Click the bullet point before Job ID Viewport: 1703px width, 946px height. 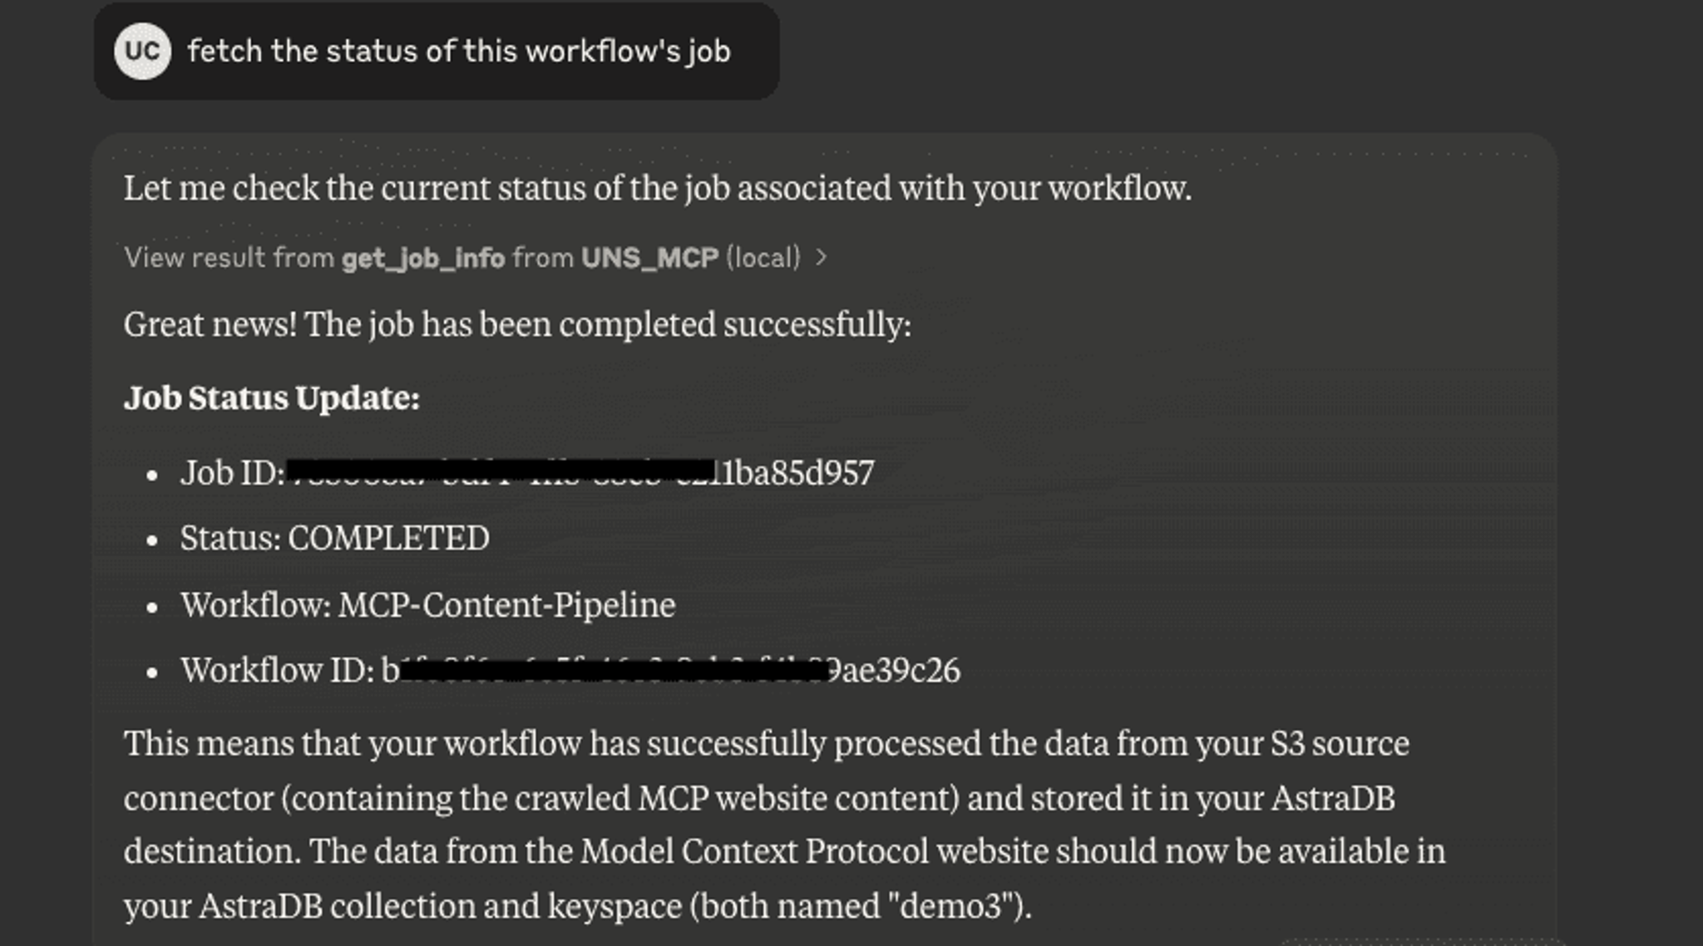(151, 475)
